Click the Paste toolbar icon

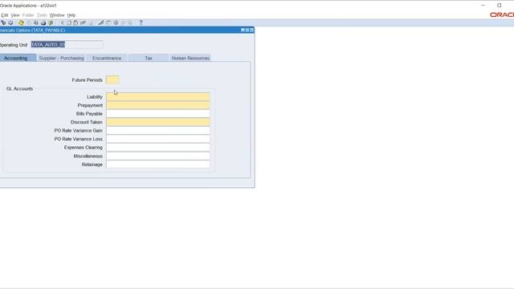[75, 22]
